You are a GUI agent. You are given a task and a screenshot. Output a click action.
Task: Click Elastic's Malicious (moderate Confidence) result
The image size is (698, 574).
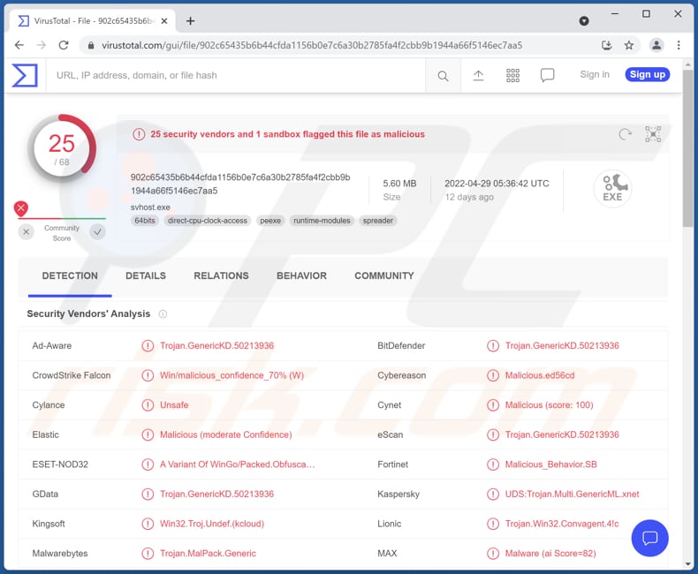(x=225, y=434)
